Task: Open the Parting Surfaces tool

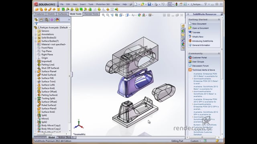Action: click(x=108, y=10)
